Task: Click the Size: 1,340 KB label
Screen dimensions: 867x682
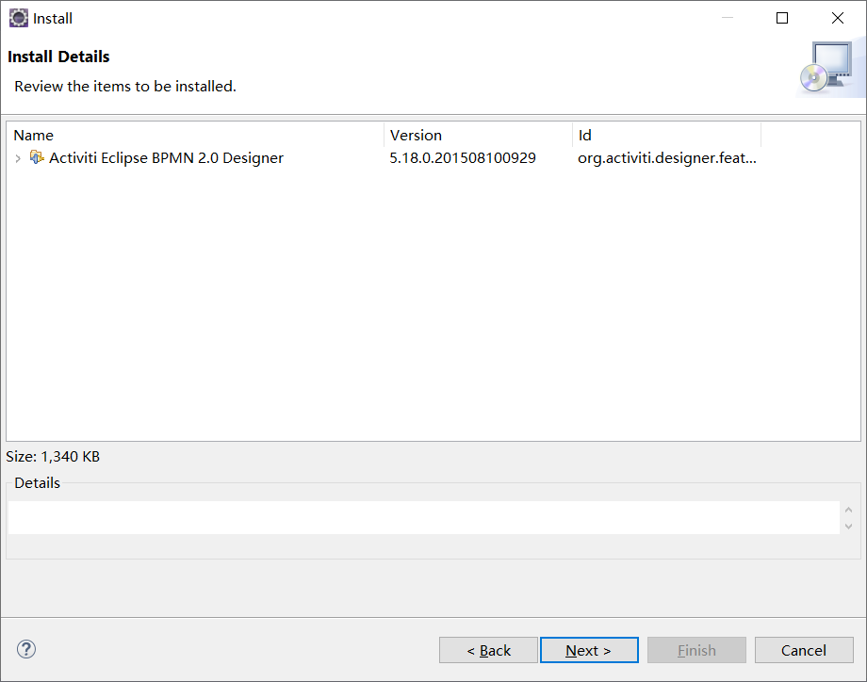Action: (53, 457)
